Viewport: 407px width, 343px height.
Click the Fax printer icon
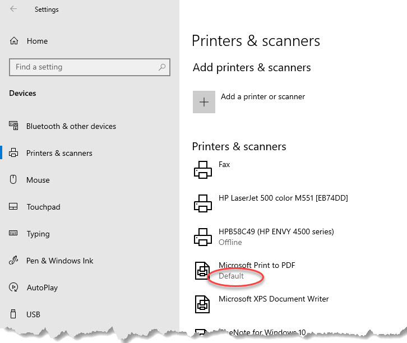coord(203,170)
